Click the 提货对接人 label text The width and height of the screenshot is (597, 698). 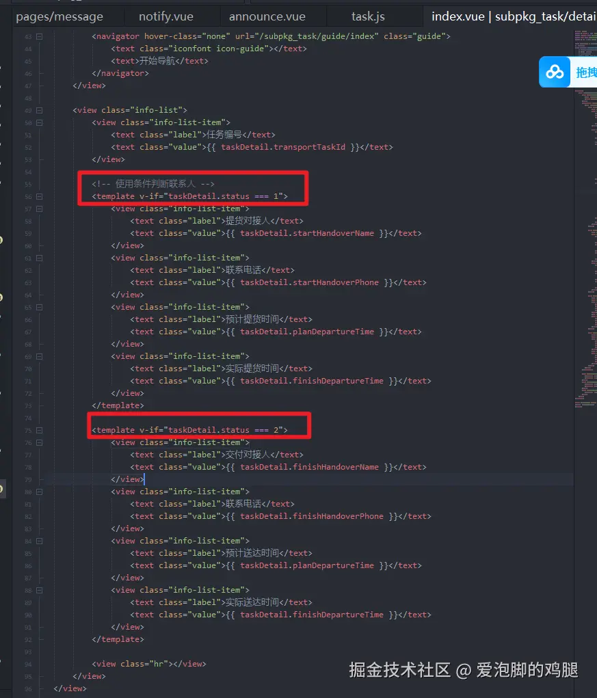[248, 221]
